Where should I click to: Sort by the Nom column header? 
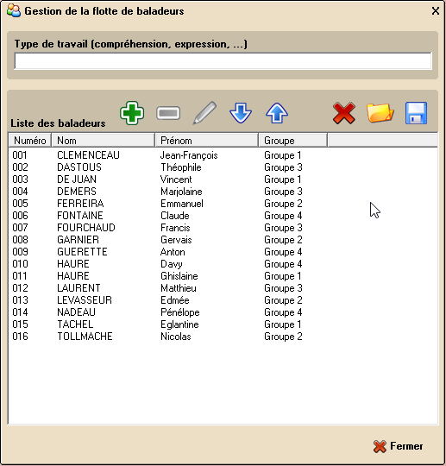pos(104,141)
